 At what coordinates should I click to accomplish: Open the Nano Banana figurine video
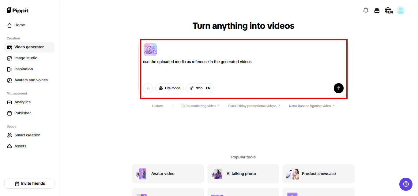click(311, 105)
